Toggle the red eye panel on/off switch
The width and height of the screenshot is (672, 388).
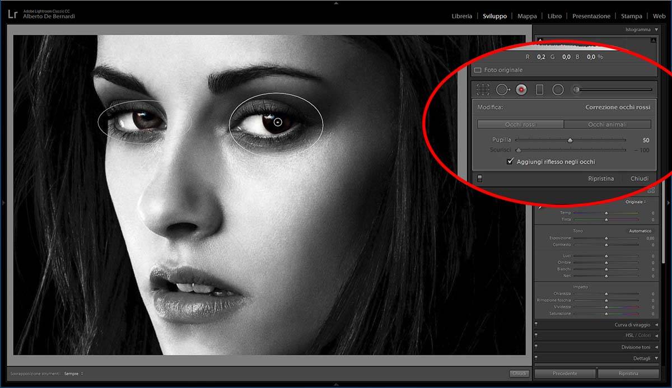coord(479,179)
